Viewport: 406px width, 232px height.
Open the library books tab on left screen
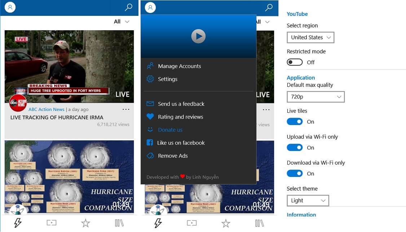click(x=119, y=223)
